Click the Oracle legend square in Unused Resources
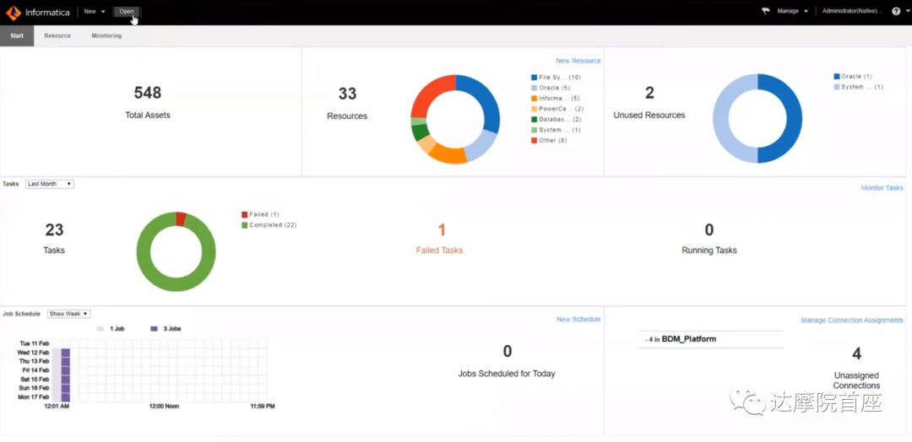 [837, 77]
